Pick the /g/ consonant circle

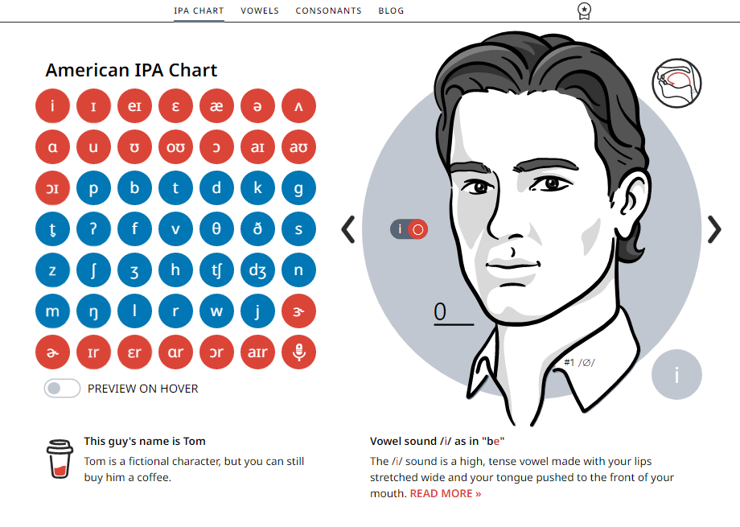(298, 188)
